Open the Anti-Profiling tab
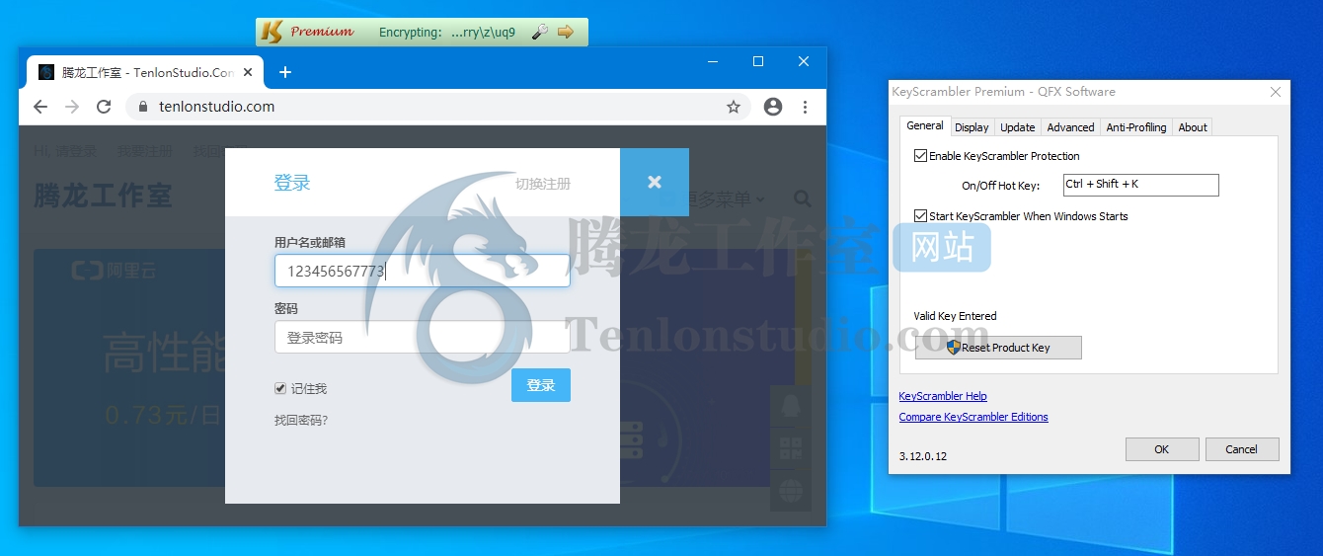This screenshot has height=556, width=1323. pyautogui.click(x=1136, y=127)
